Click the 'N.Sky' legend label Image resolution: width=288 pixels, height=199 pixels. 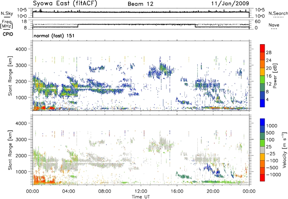7,13
